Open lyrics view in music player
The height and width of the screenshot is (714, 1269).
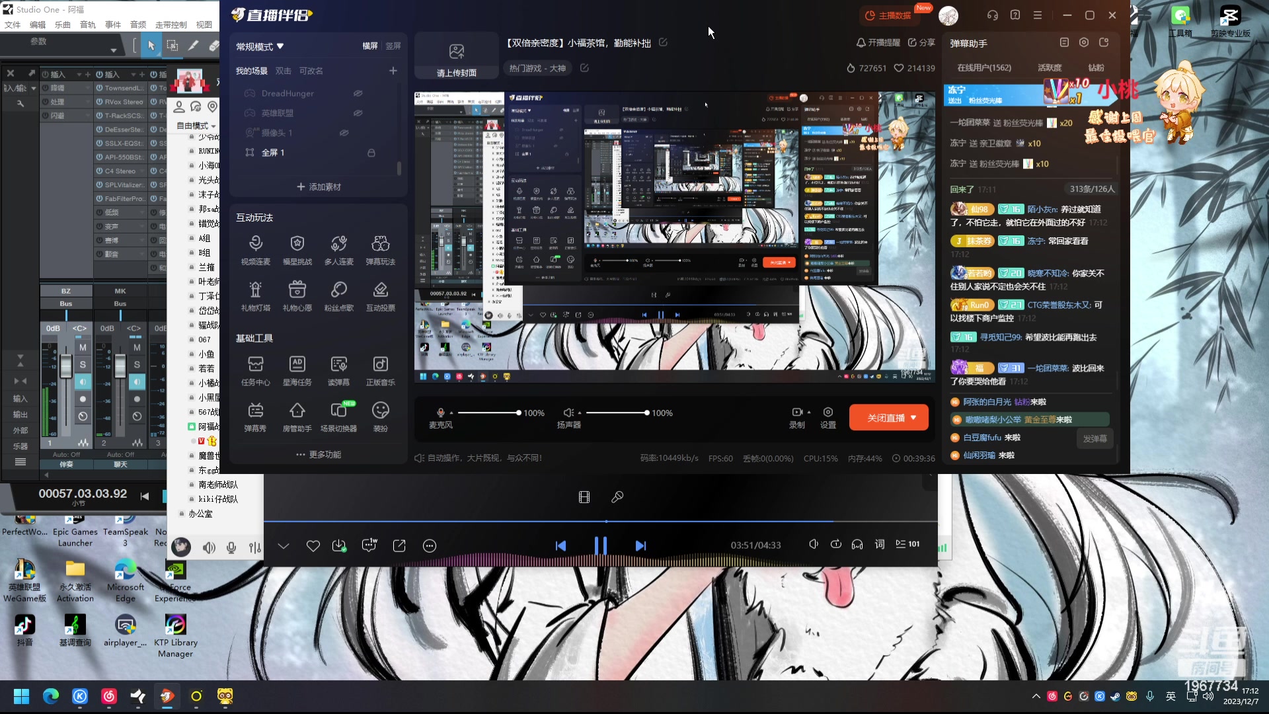pos(880,544)
